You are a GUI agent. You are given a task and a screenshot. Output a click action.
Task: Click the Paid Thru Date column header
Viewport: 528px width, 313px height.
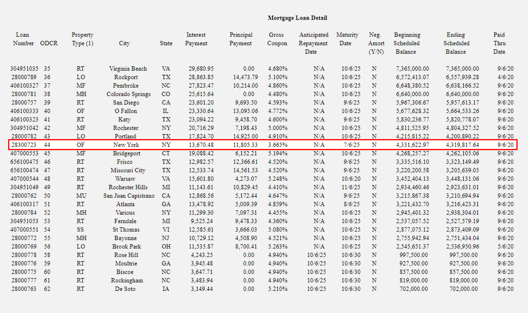[x=499, y=43]
